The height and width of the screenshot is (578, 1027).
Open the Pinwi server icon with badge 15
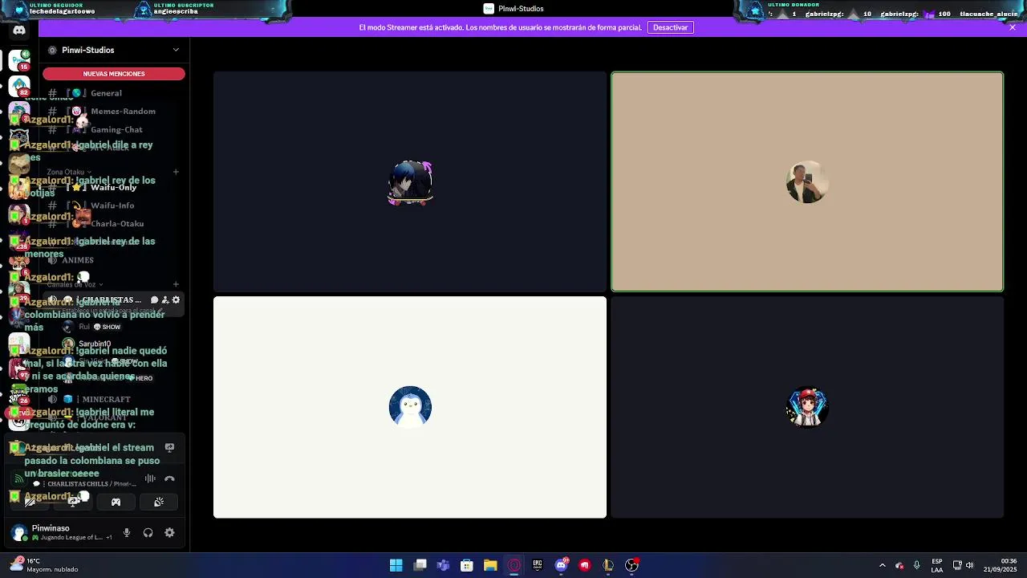19,60
